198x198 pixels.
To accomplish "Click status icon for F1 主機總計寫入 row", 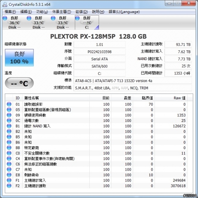I will (9, 180).
